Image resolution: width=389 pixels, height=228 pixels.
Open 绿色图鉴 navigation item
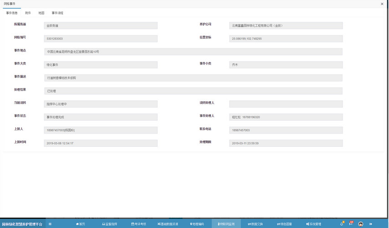(x=285, y=224)
